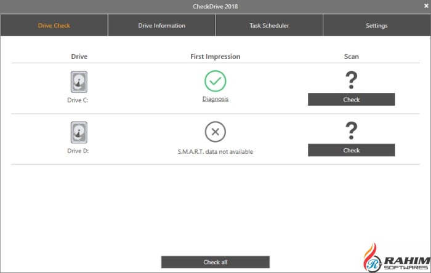Image resolution: width=431 pixels, height=273 pixels.
Task: Click the 'Scan' column header
Action: [352, 57]
